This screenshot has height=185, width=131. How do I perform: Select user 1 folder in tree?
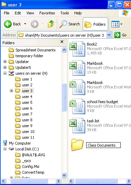click(24, 79)
